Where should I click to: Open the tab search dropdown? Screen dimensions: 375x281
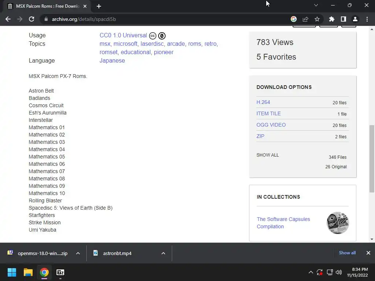316,5
